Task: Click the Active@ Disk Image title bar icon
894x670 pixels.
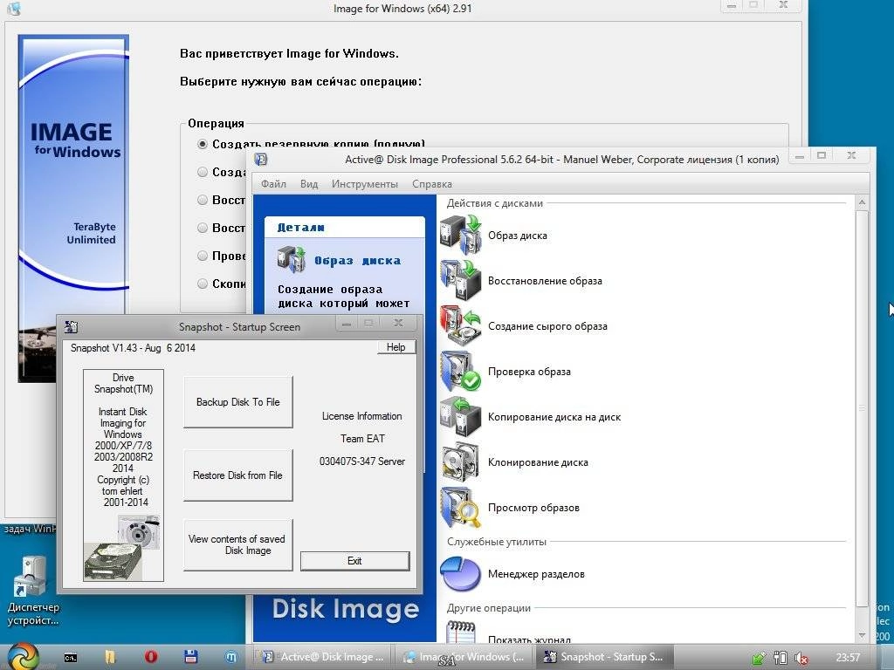Action: 260,160
